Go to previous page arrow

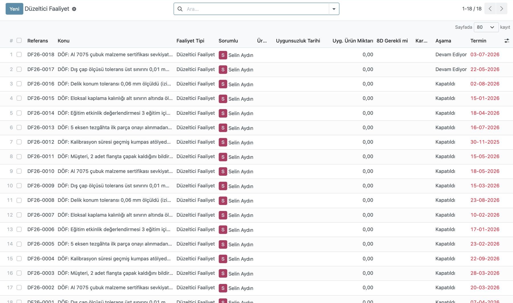pyautogui.click(x=490, y=9)
